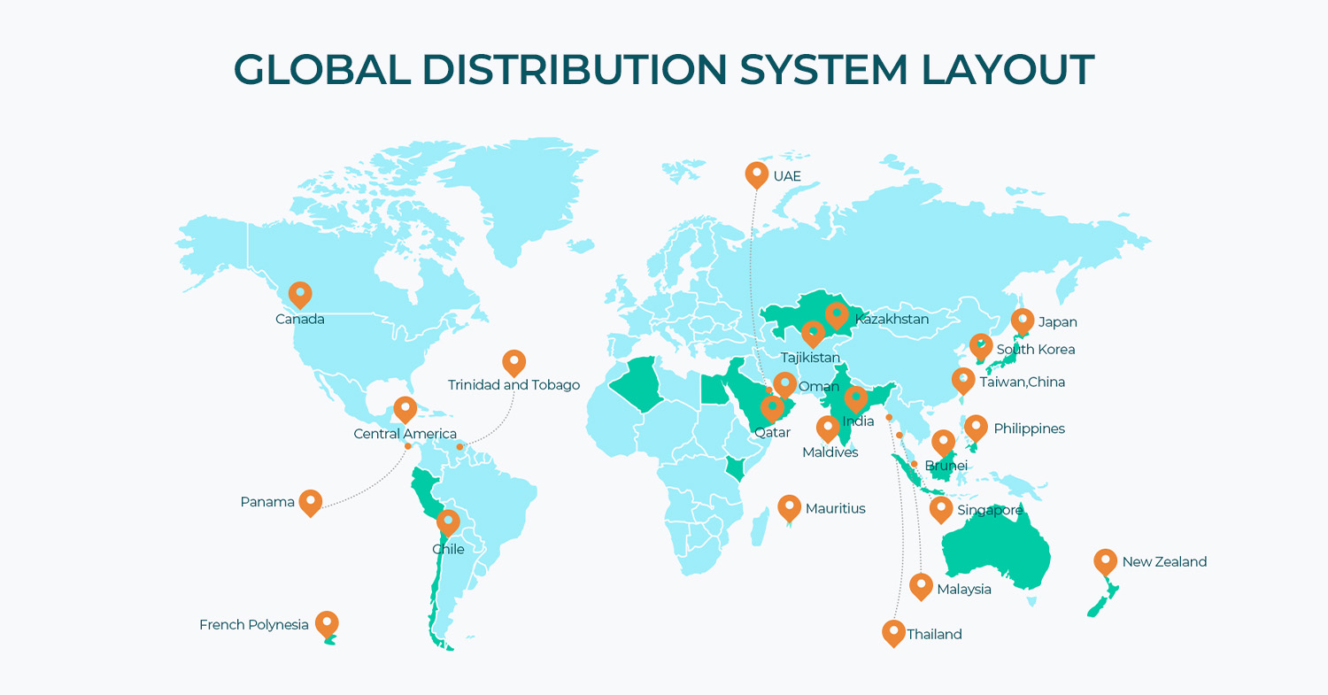Click the Chile map pin
Viewport: 1328px width, 695px height.
coord(449,521)
